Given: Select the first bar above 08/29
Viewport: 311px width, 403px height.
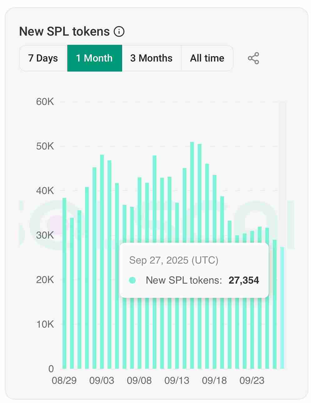Looking at the screenshot, I should point(64,282).
